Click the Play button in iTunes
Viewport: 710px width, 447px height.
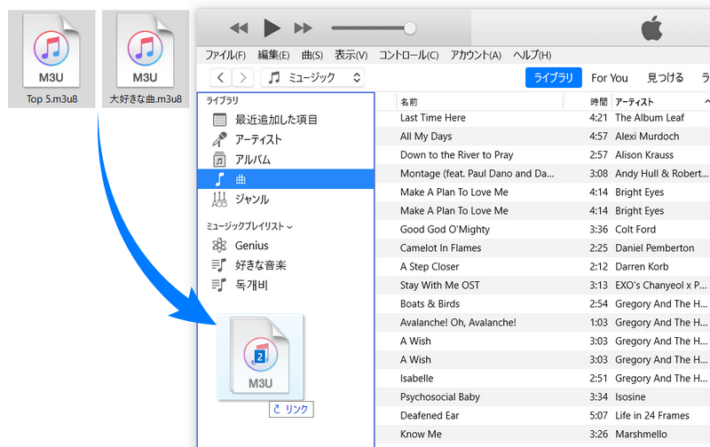click(272, 28)
